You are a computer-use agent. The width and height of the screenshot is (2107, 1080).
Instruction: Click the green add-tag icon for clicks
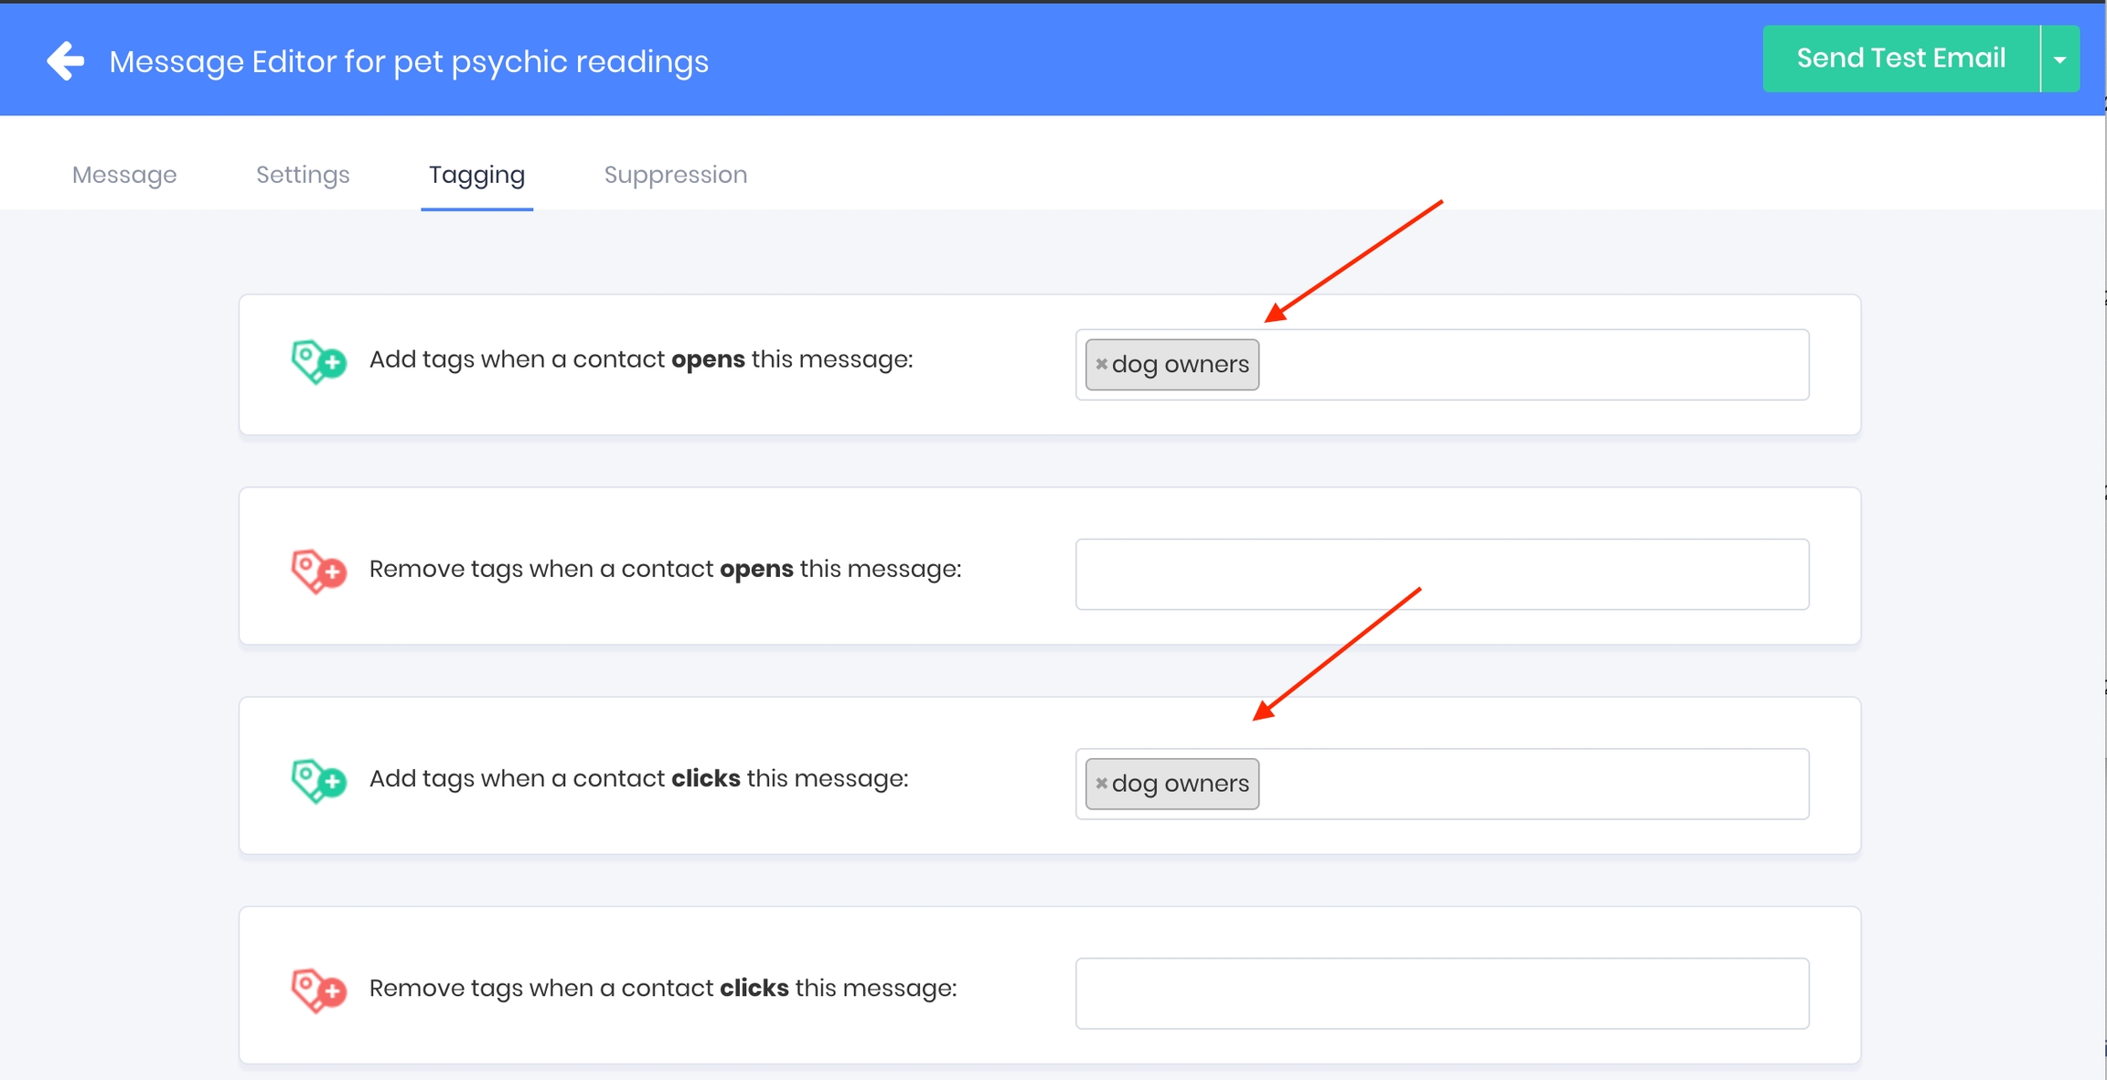[x=317, y=780]
